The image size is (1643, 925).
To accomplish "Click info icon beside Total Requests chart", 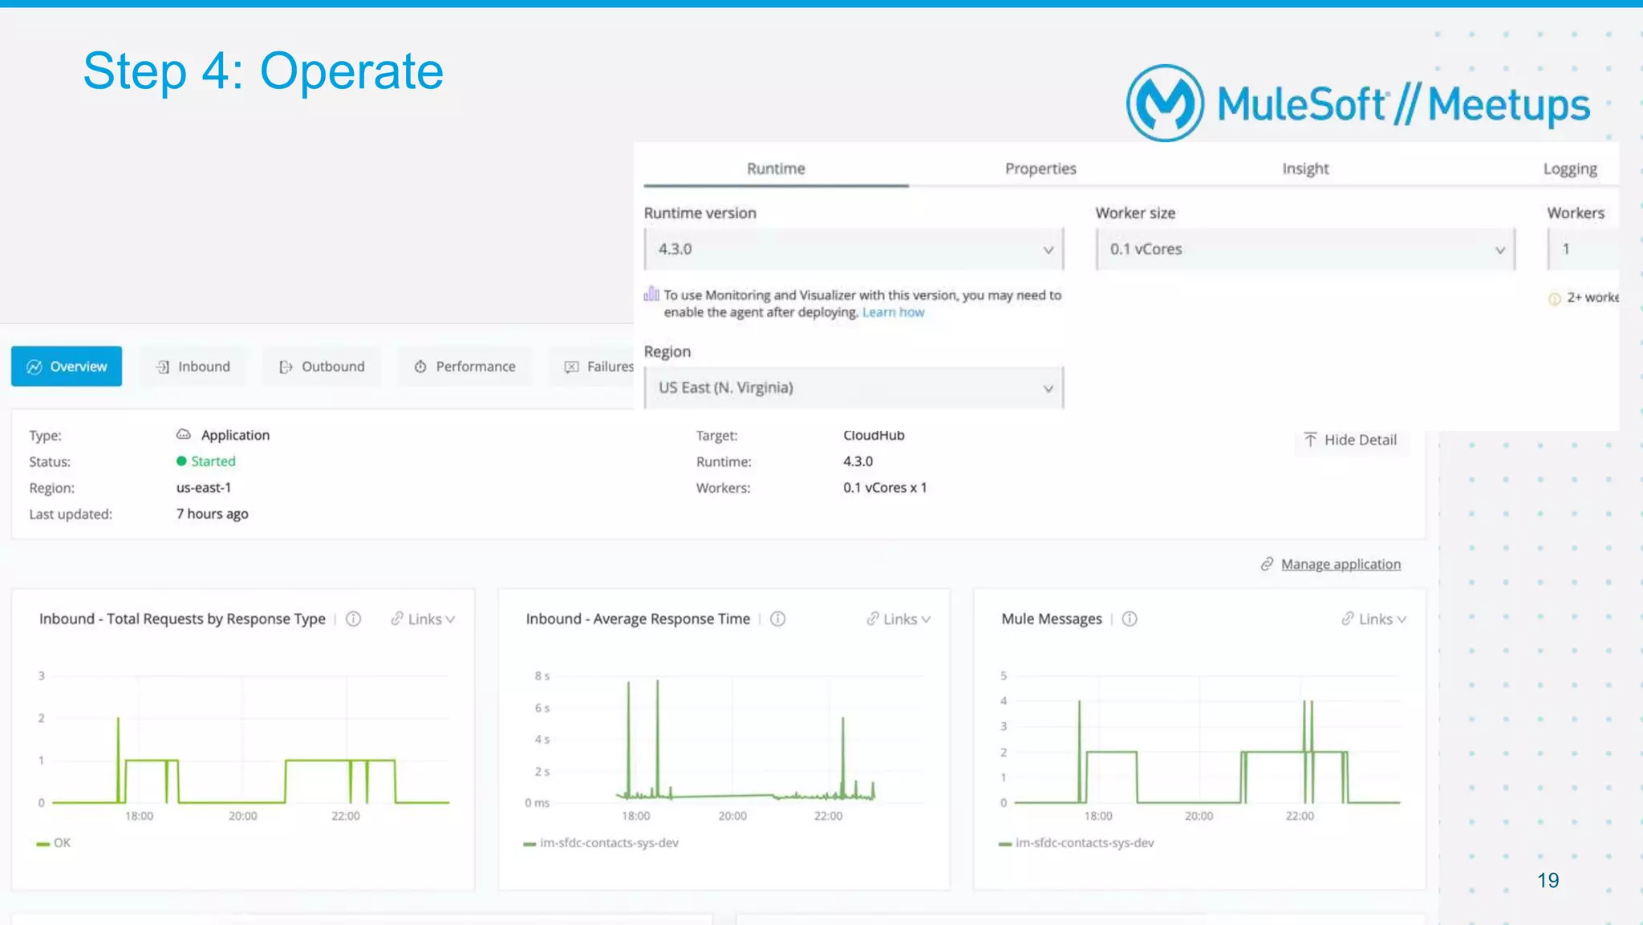I will [x=353, y=619].
